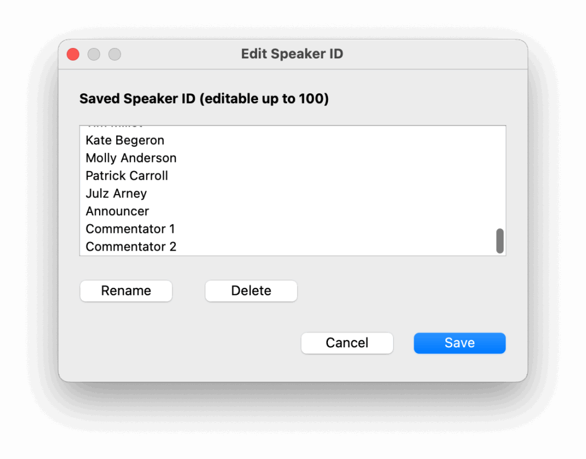
Task: Click the Saved Speaker ID heading text
Action: click(x=204, y=99)
